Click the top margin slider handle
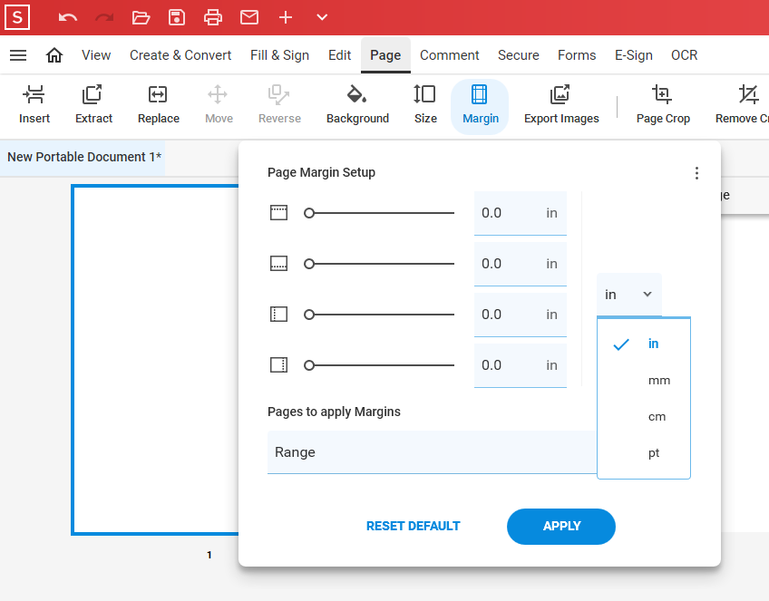The image size is (769, 601). [x=309, y=213]
